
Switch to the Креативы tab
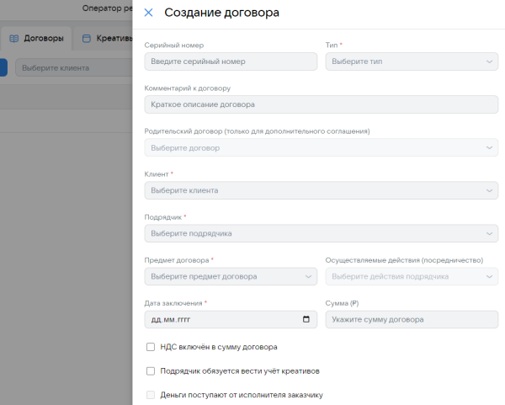click(103, 39)
